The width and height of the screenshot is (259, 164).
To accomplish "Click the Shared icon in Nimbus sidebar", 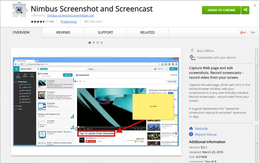I will point(32,74).
